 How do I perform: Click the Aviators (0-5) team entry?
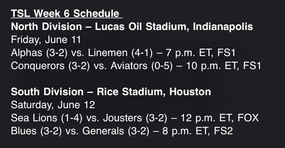(x=138, y=66)
